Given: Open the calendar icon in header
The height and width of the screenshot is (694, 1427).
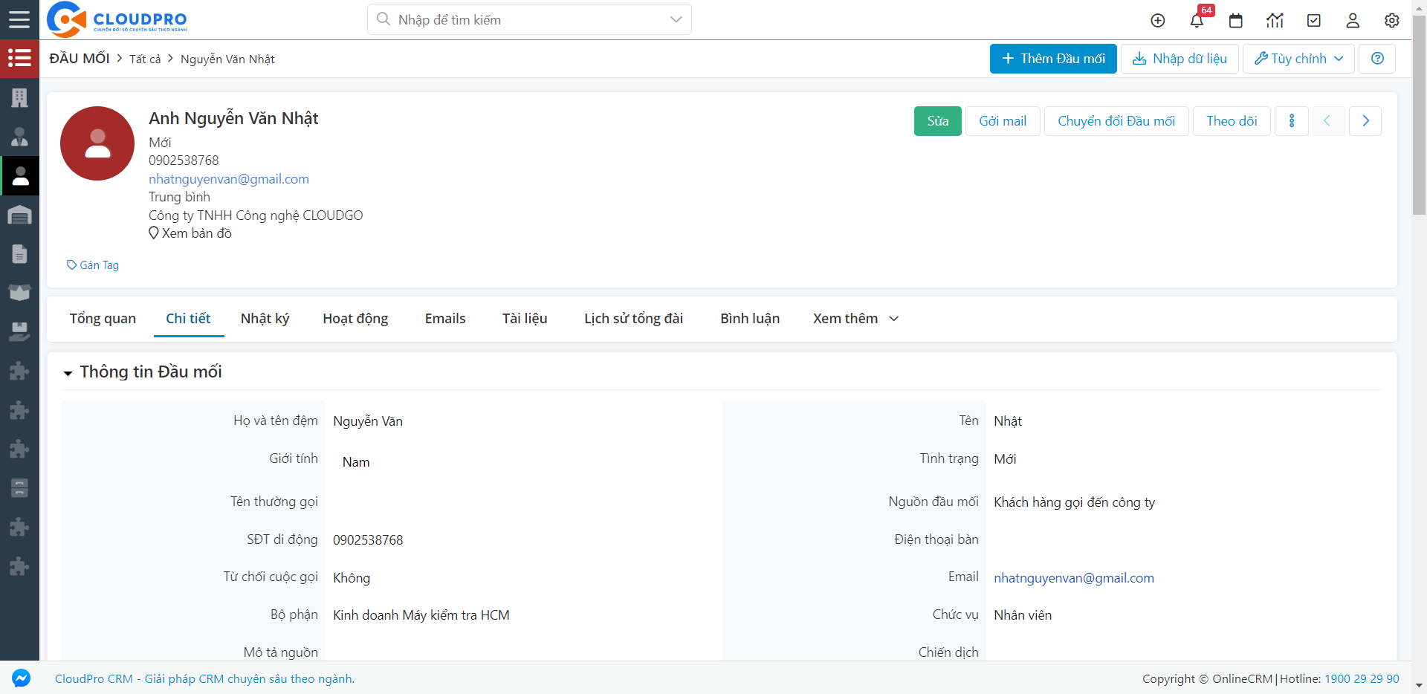Looking at the screenshot, I should coord(1236,20).
